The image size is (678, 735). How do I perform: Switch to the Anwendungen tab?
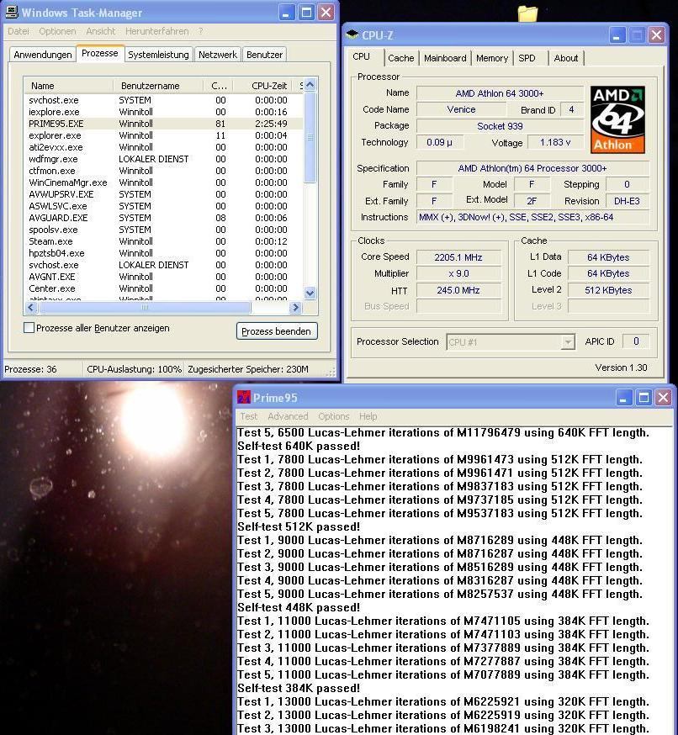click(x=43, y=55)
